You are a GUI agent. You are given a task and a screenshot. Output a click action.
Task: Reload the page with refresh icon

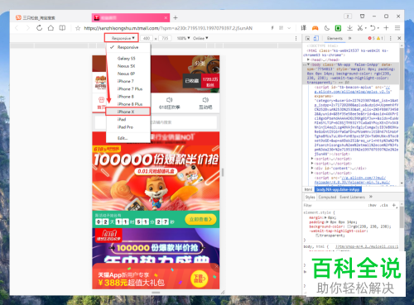click(39, 28)
